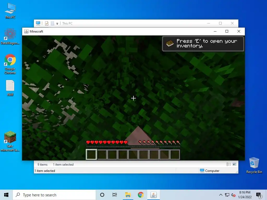Open Cortana from the taskbar
The height and width of the screenshot is (200, 267).
tap(102, 195)
